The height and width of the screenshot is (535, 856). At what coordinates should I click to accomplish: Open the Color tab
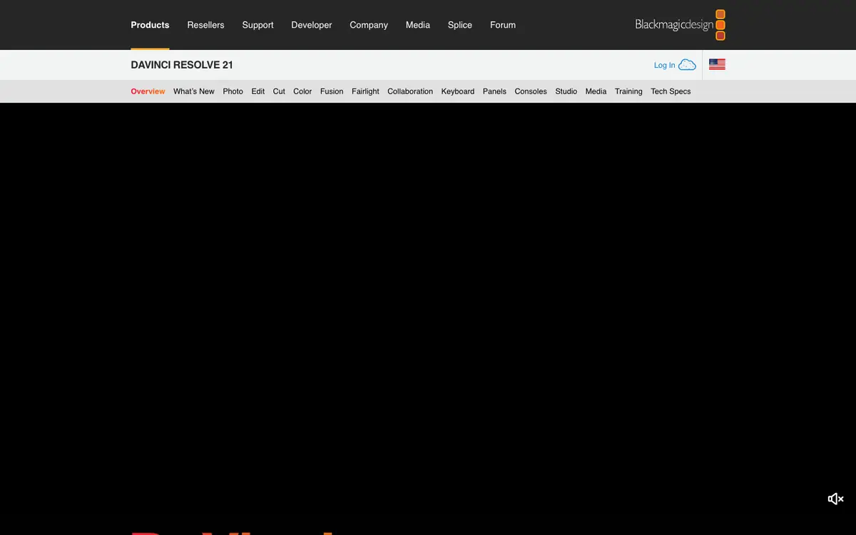click(302, 91)
